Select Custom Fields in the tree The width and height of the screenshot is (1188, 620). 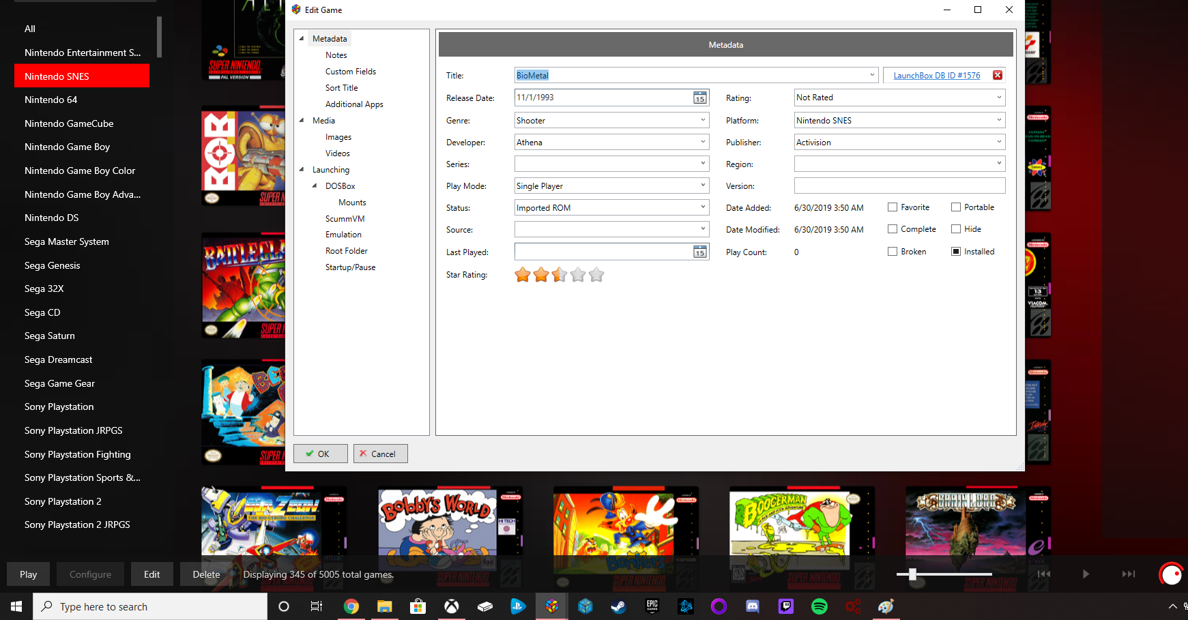pyautogui.click(x=351, y=72)
